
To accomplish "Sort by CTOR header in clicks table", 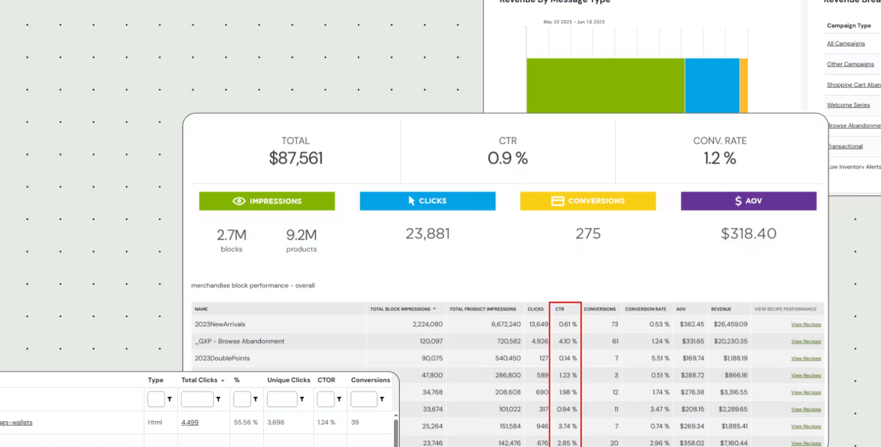I will [326, 380].
